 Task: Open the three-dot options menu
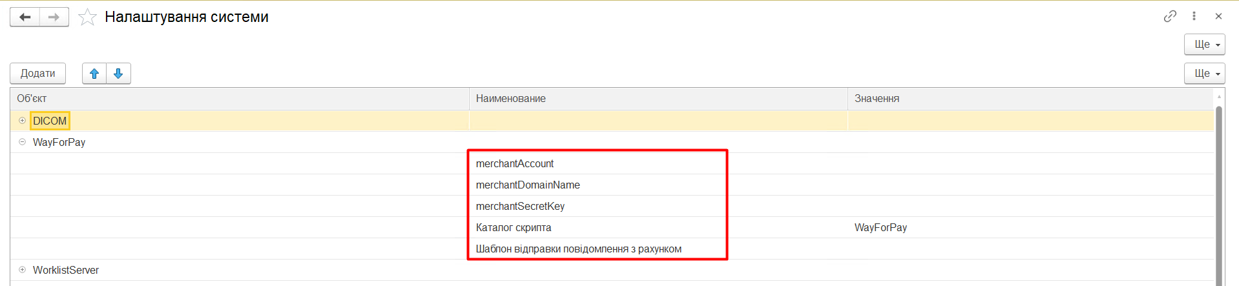[x=1194, y=16]
